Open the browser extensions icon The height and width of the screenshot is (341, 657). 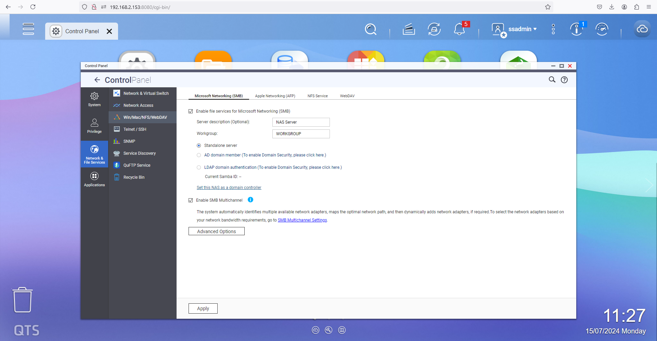pyautogui.click(x=636, y=7)
